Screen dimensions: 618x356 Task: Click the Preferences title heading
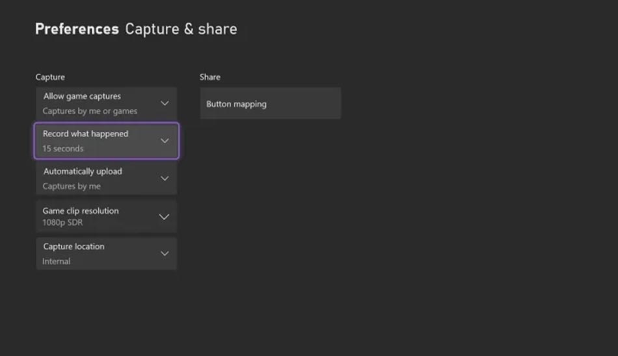click(77, 29)
